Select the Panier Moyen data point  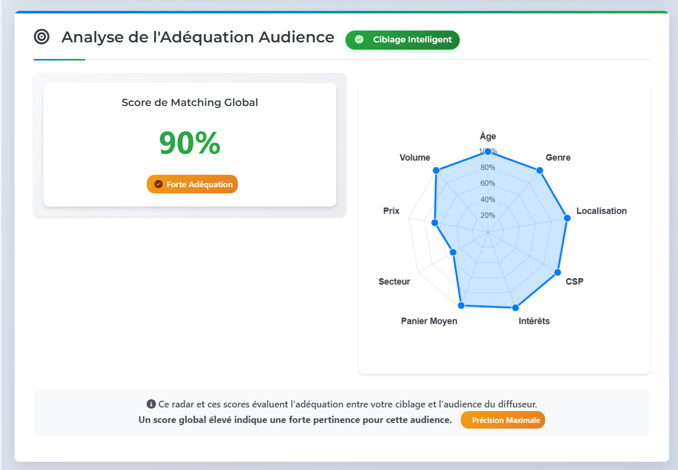[460, 305]
